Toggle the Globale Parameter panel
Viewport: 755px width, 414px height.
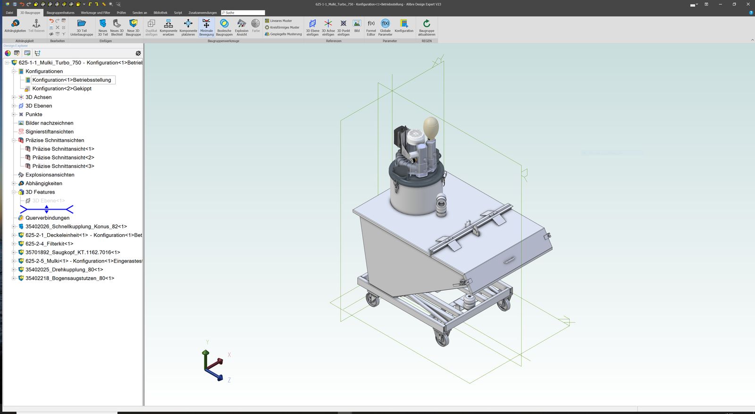[385, 27]
